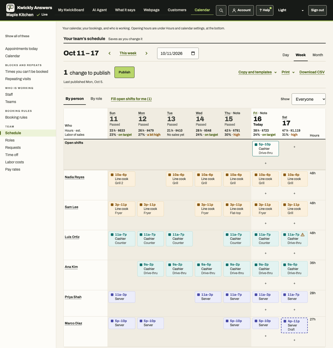Click the date input field 10/11/2026
Image resolution: width=333 pixels, height=348 pixels.
click(178, 53)
